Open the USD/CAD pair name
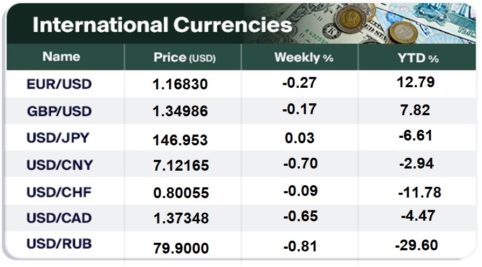Screen dimensions: 482x267 pyautogui.click(x=59, y=218)
